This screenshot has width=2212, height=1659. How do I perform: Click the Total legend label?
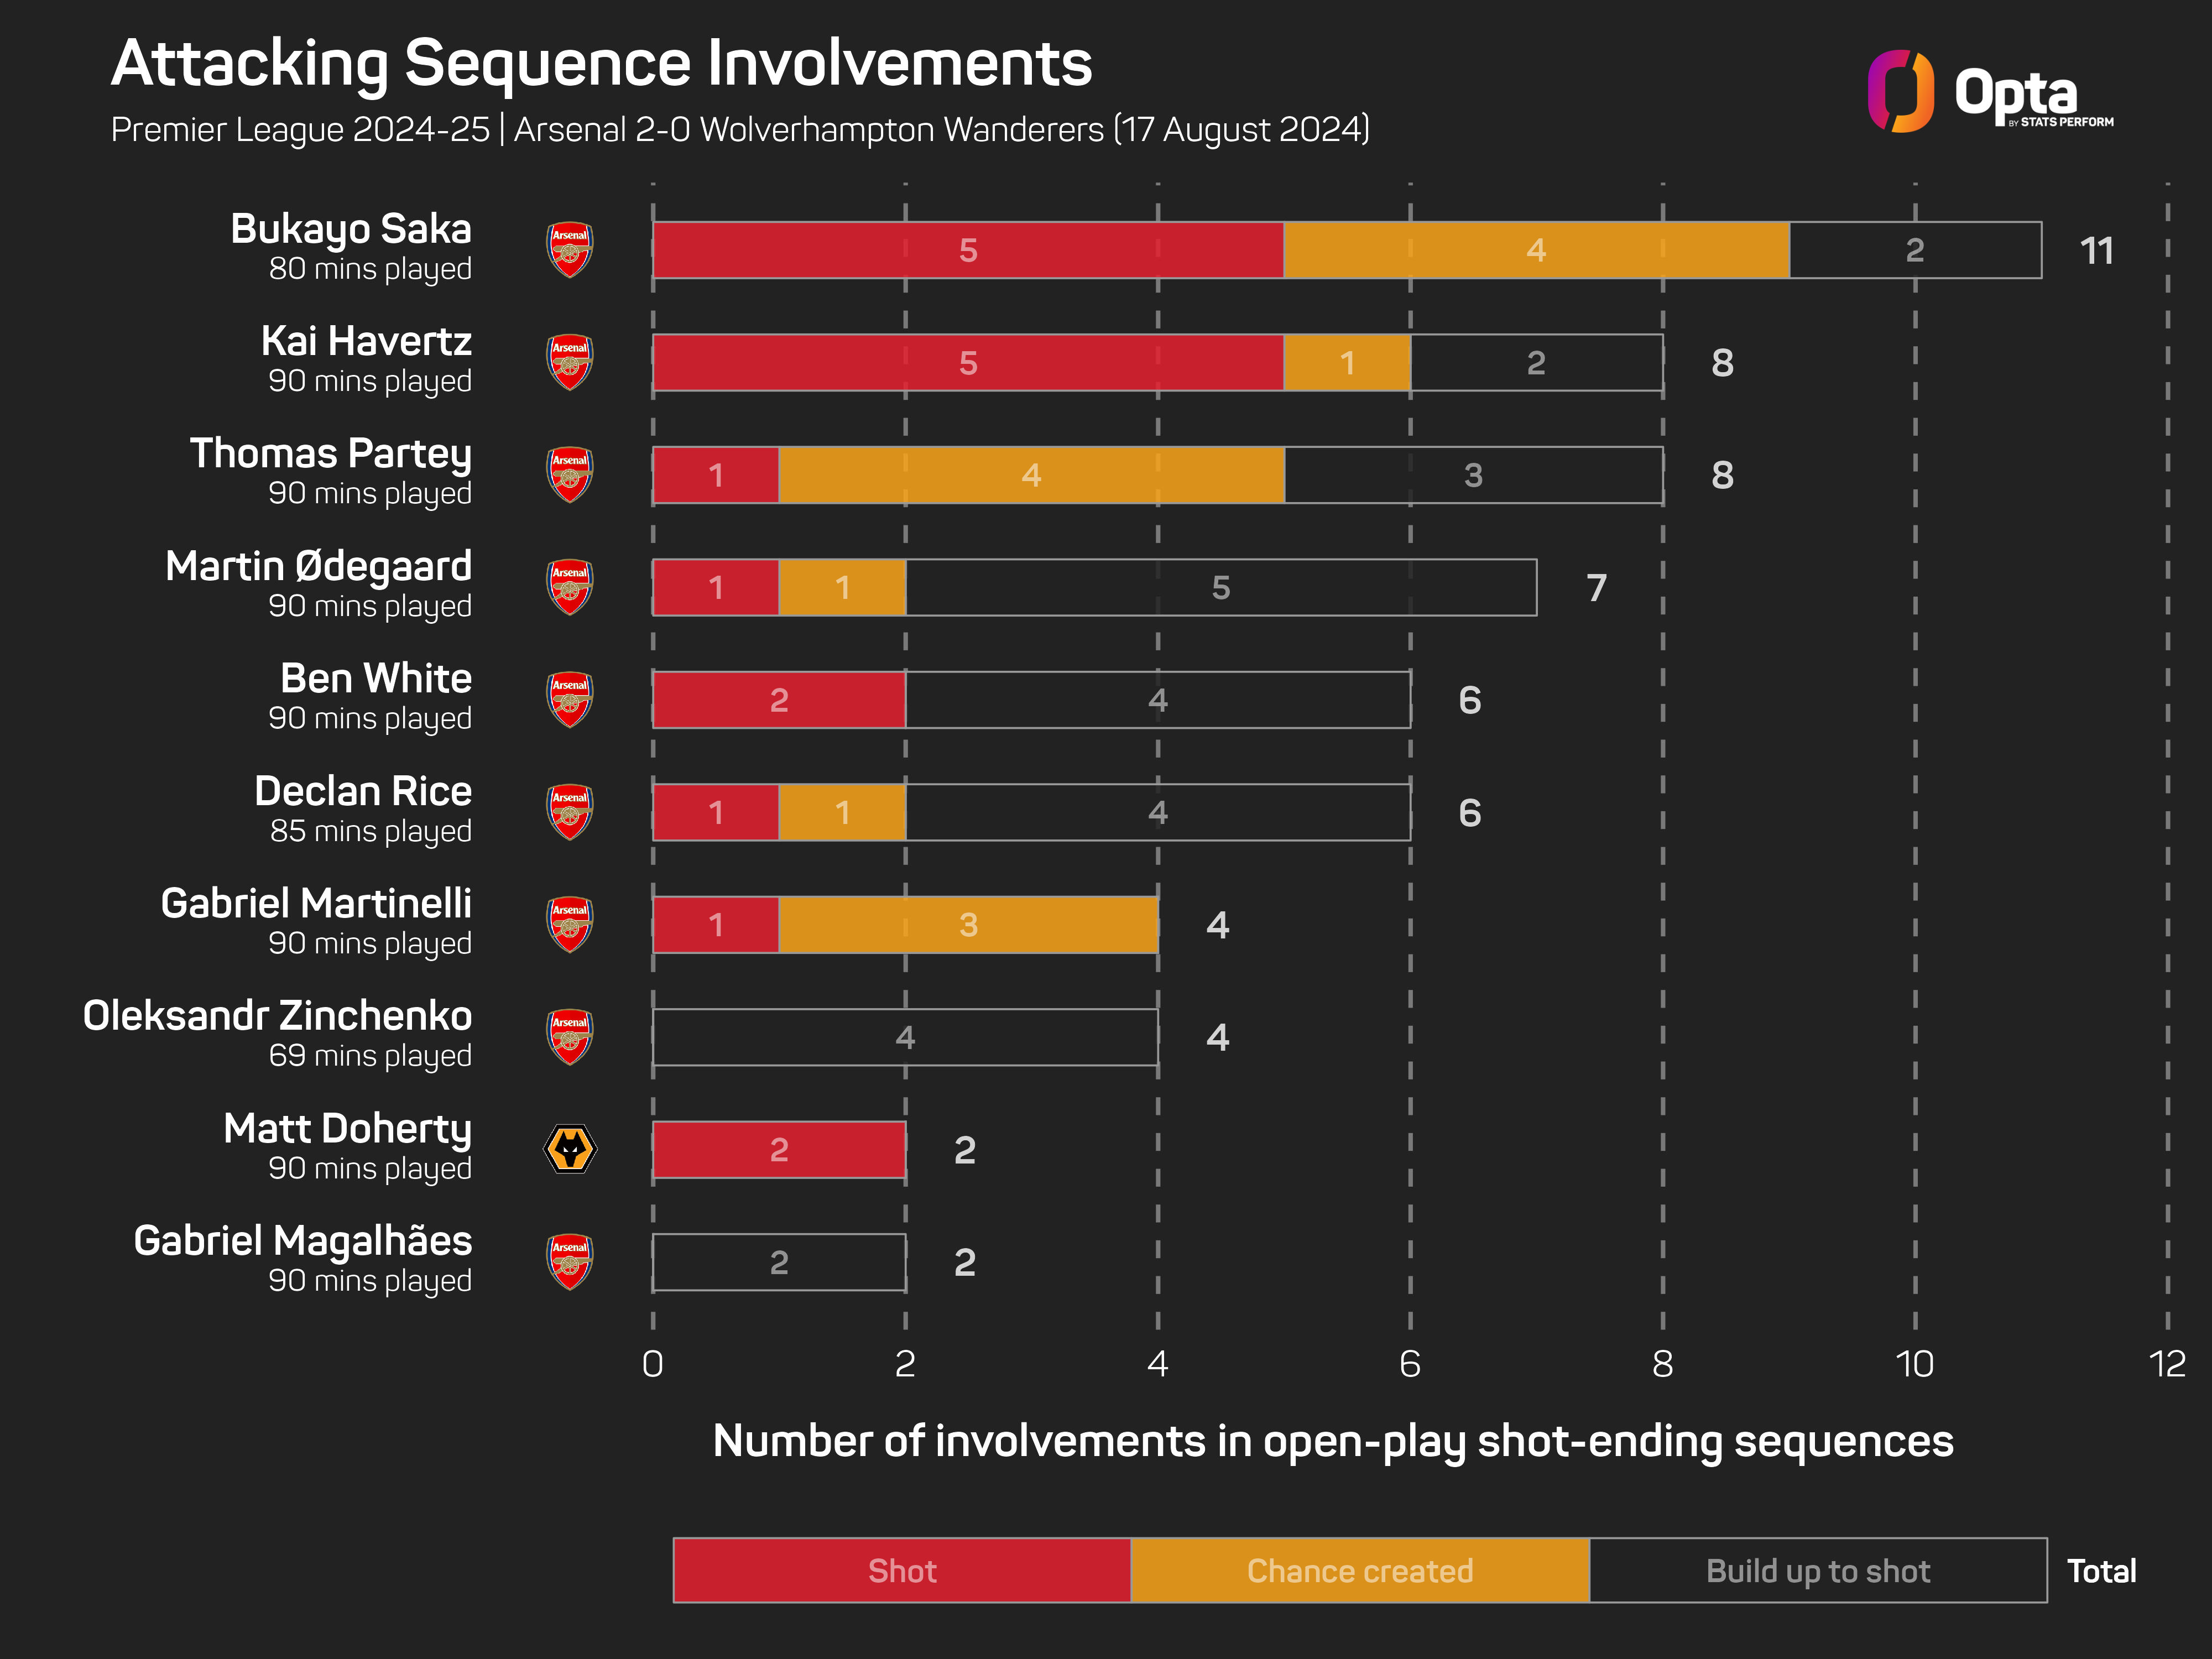(2101, 1571)
